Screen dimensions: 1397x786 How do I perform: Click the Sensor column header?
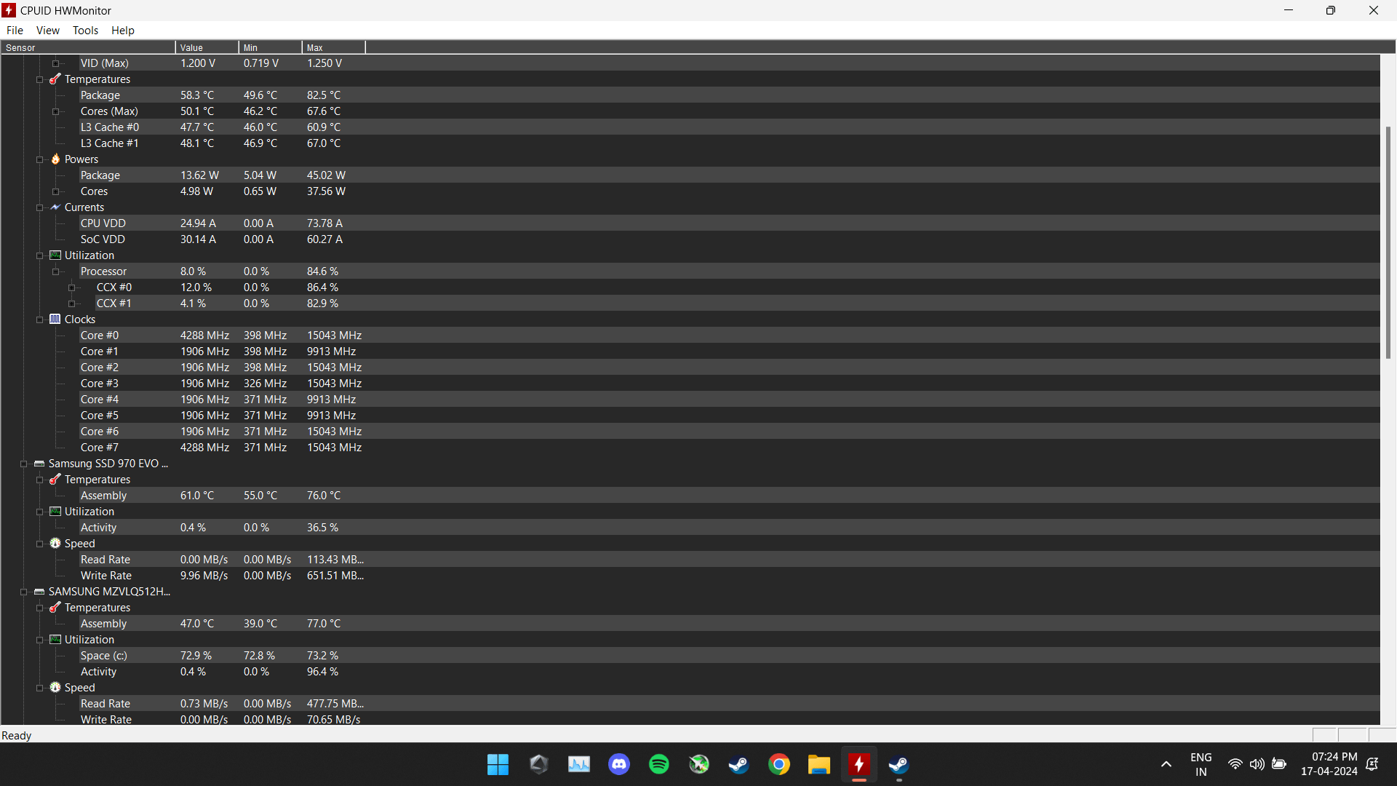point(88,47)
